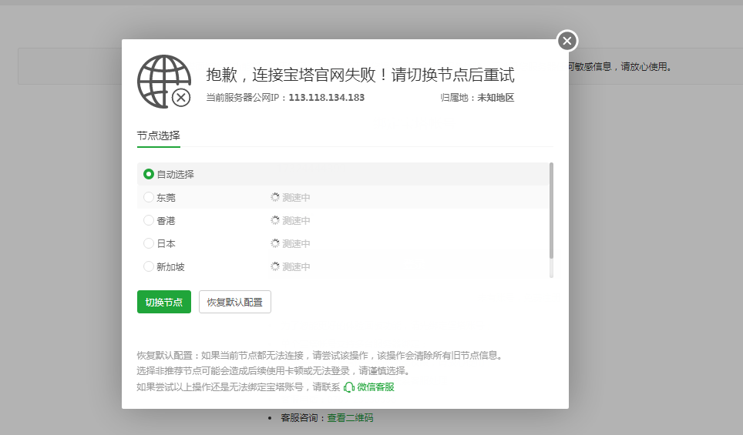The height and width of the screenshot is (435, 743).
Task: Click the 东莞 node label
Action: click(166, 198)
